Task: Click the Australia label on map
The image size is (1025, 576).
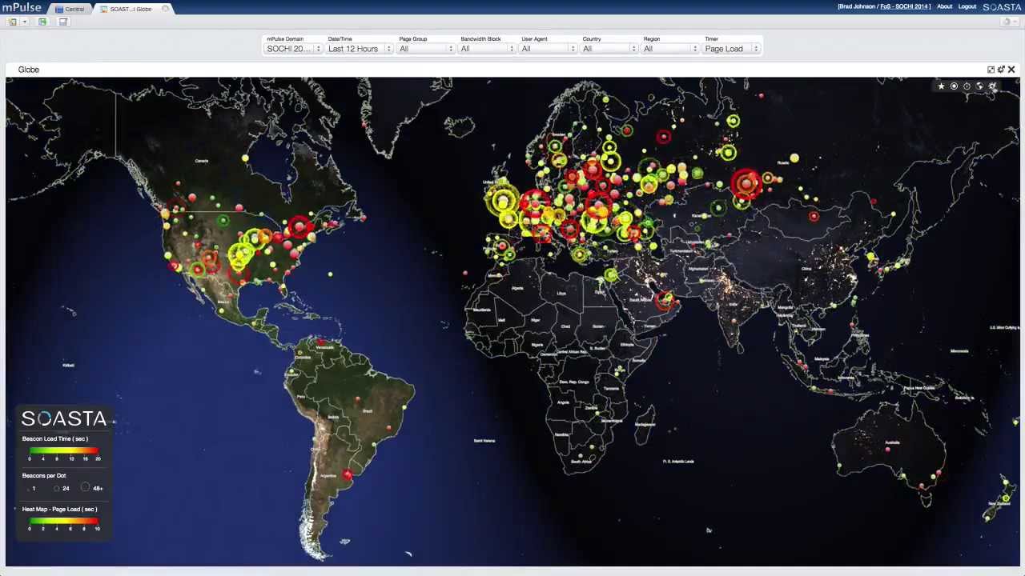Action: click(891, 442)
